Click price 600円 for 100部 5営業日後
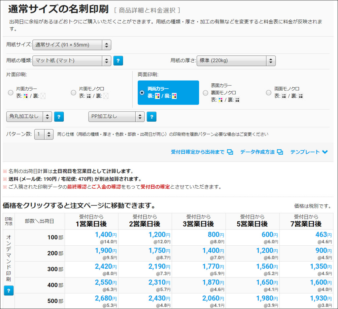 coord(270,235)
